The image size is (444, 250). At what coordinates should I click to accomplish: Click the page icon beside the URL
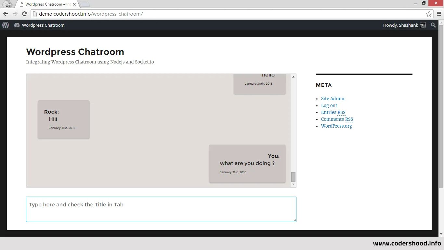point(35,14)
